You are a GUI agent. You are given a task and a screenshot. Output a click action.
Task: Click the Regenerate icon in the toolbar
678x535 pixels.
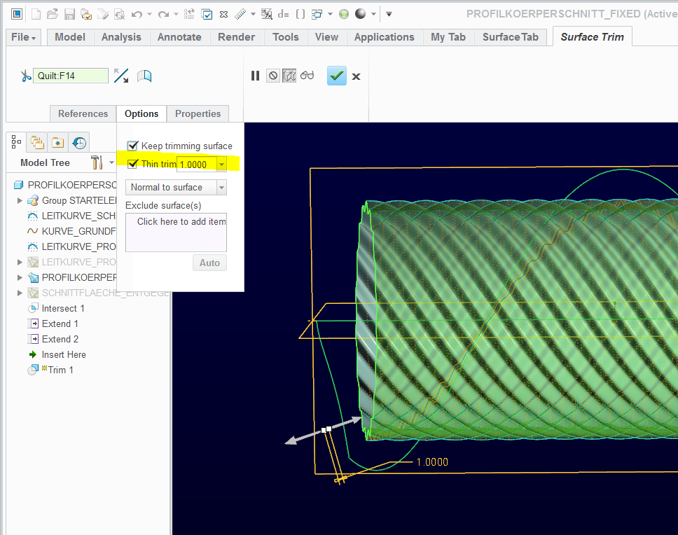tap(188, 13)
